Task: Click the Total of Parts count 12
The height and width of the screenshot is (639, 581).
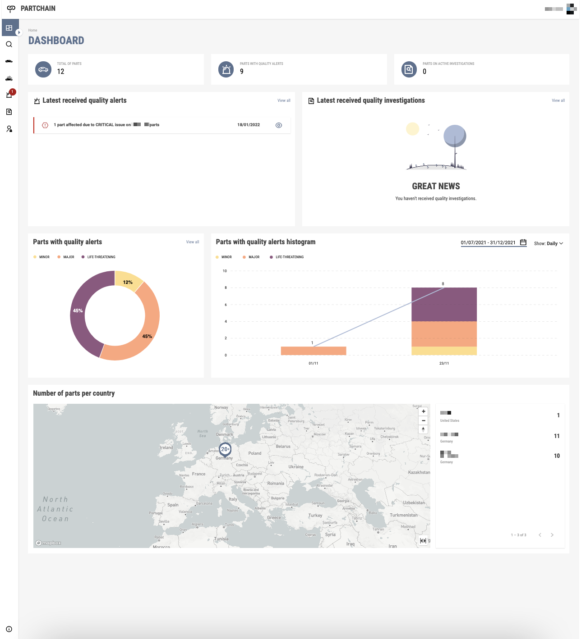Action: click(60, 72)
